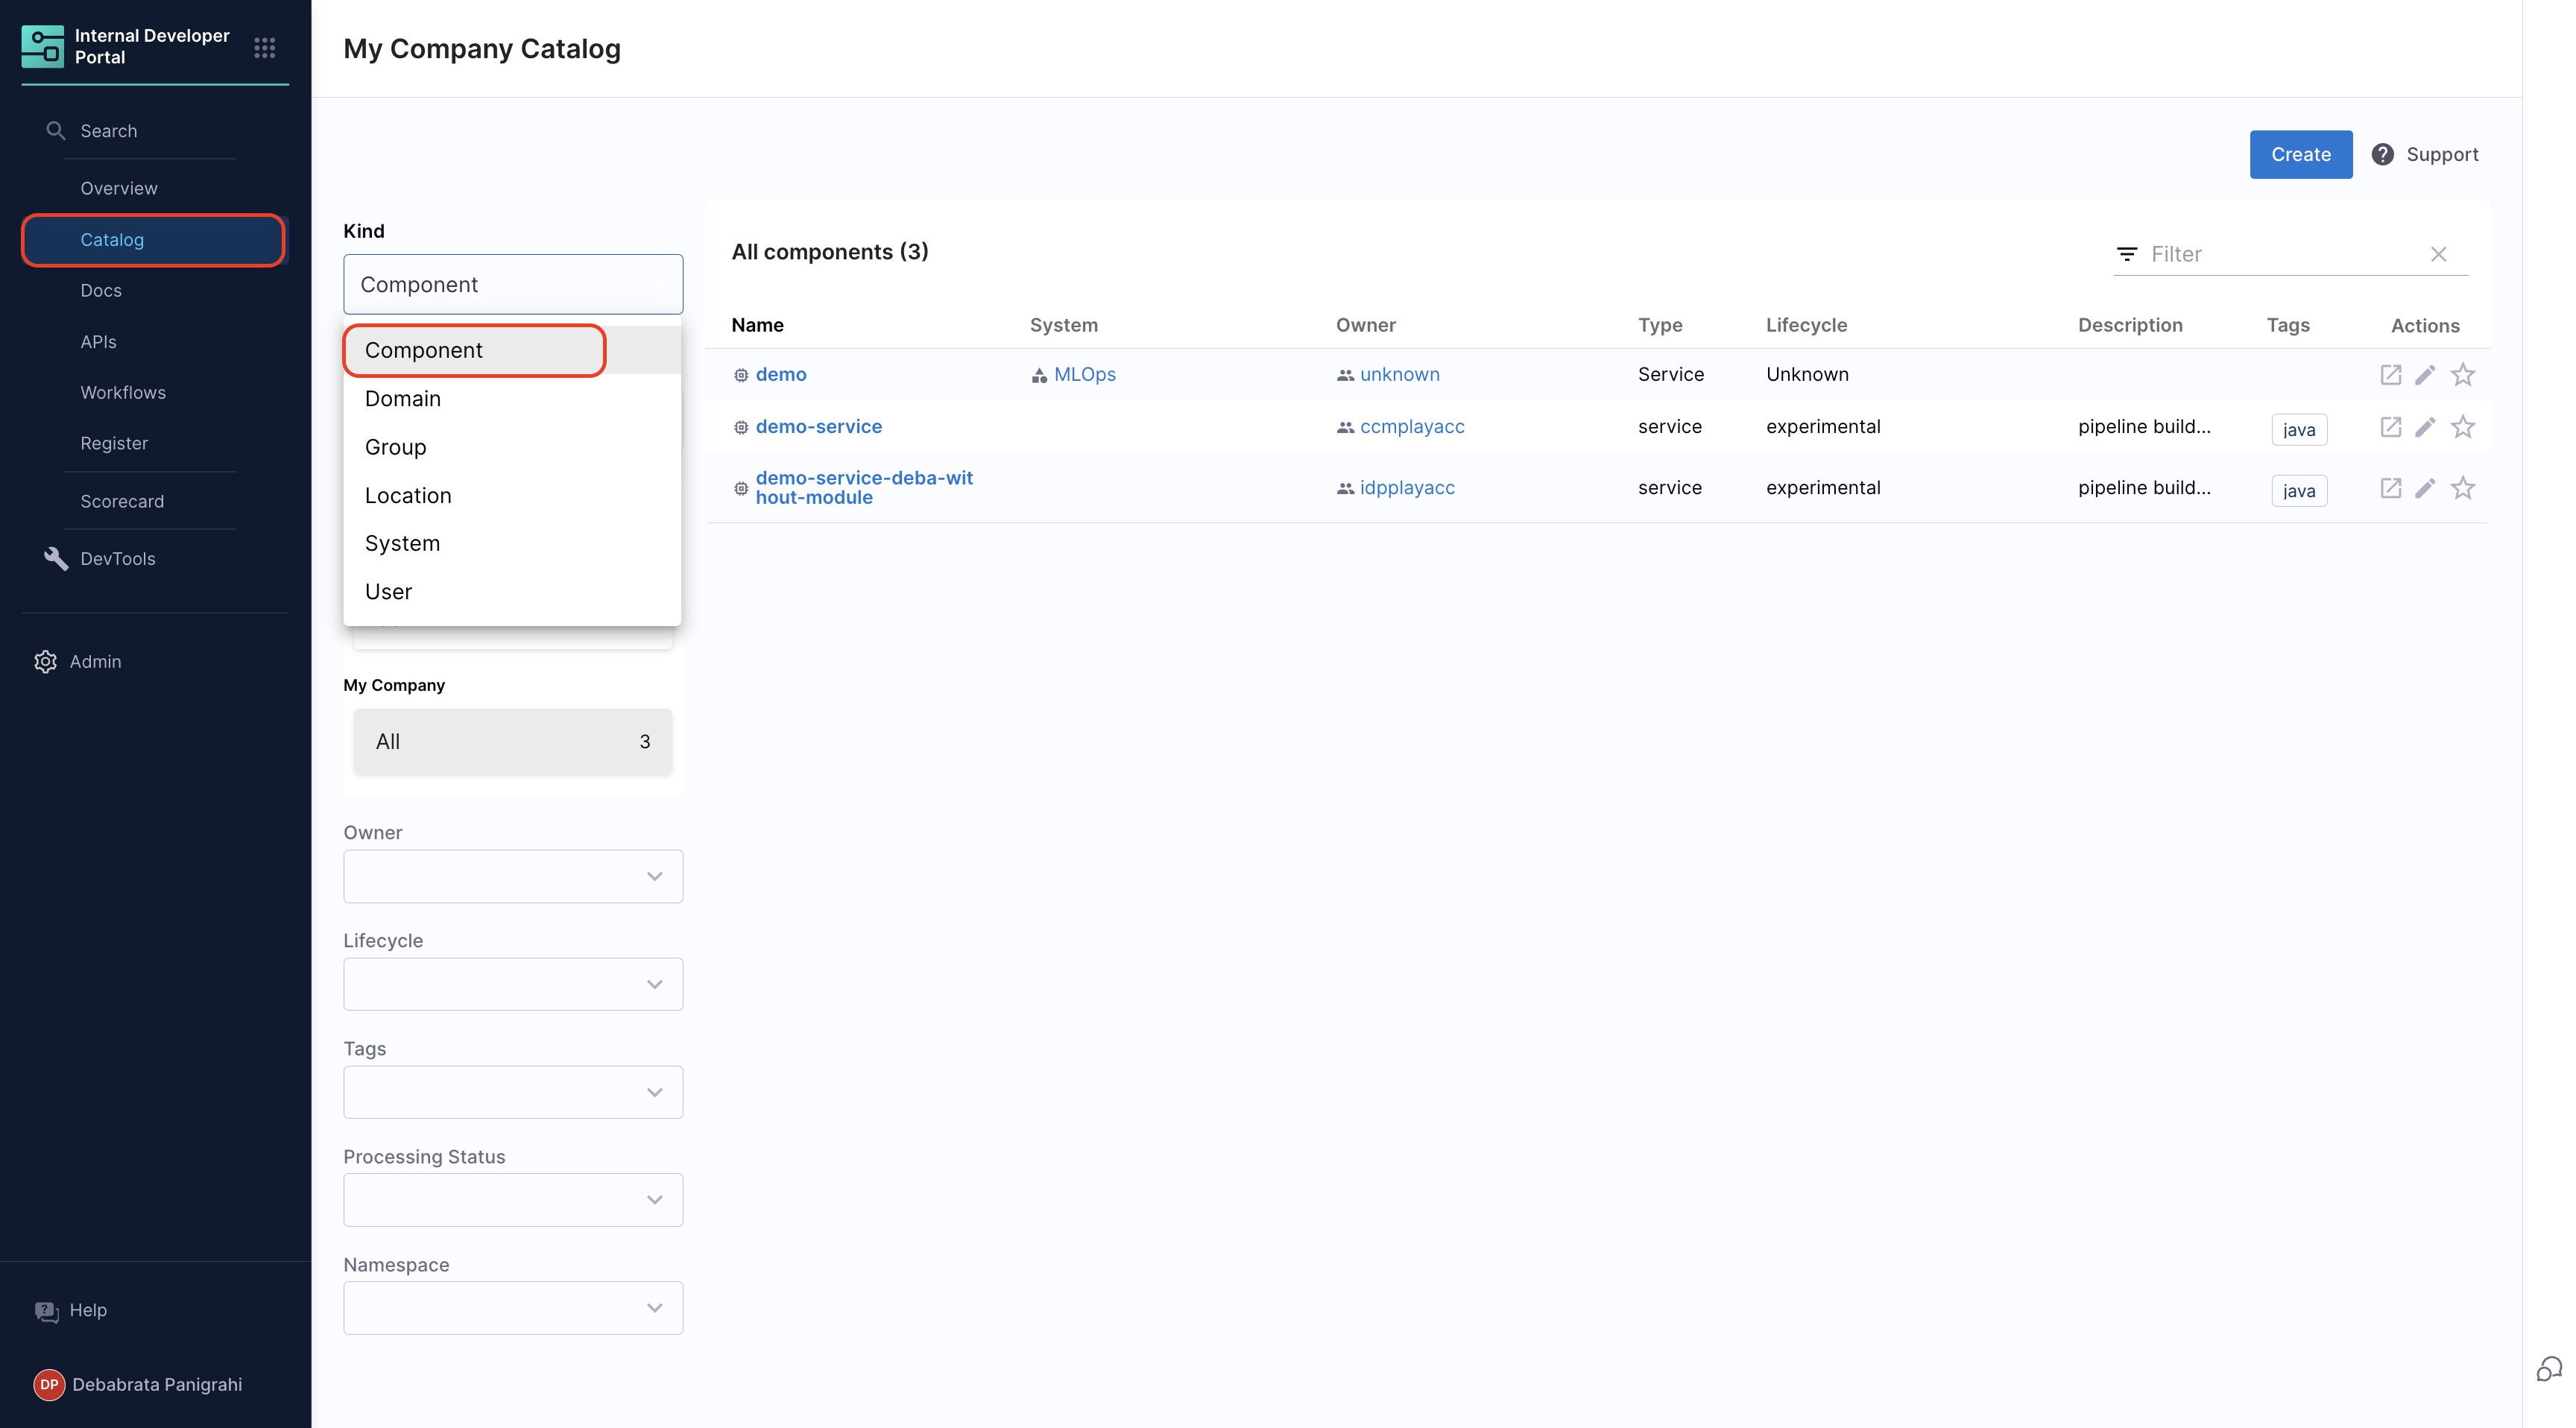Favorite the demo-service-deba-without-module row
This screenshot has height=1428, width=2576.
click(2462, 488)
